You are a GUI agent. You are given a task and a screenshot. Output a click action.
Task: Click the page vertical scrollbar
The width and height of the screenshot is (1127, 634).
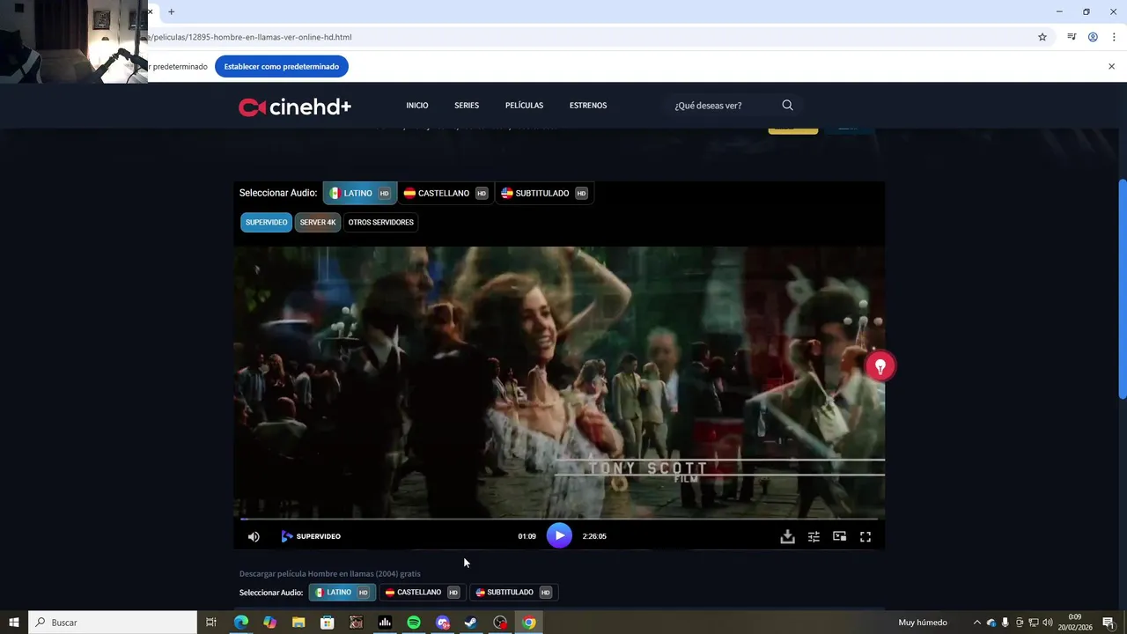click(1122, 288)
